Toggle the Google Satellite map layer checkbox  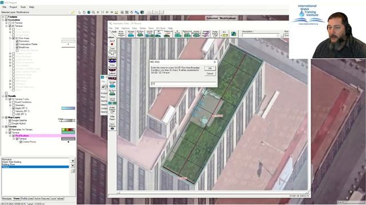click(10, 120)
